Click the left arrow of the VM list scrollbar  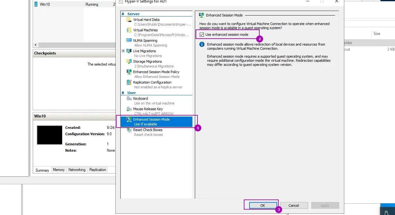(x=36, y=45)
